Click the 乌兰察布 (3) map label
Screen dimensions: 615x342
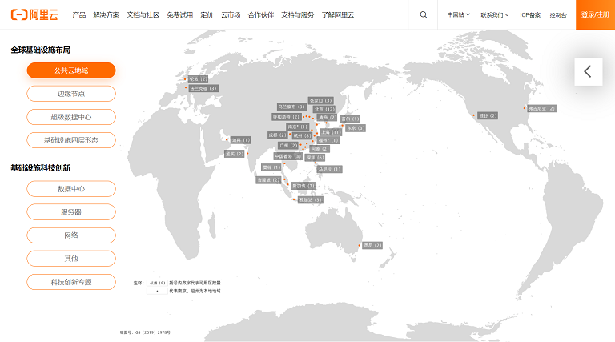(x=291, y=107)
